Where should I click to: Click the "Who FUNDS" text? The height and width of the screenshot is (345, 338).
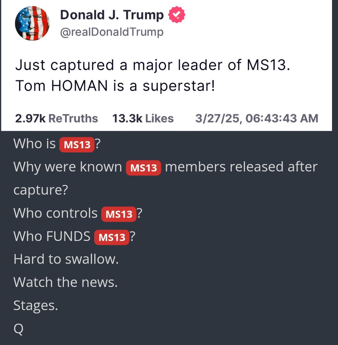52,236
